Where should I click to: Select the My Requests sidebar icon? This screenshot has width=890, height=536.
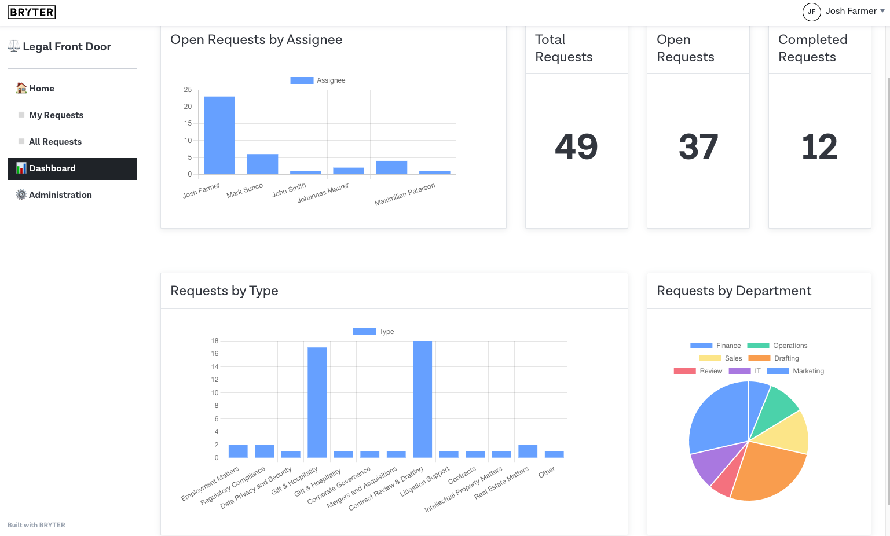pos(20,115)
